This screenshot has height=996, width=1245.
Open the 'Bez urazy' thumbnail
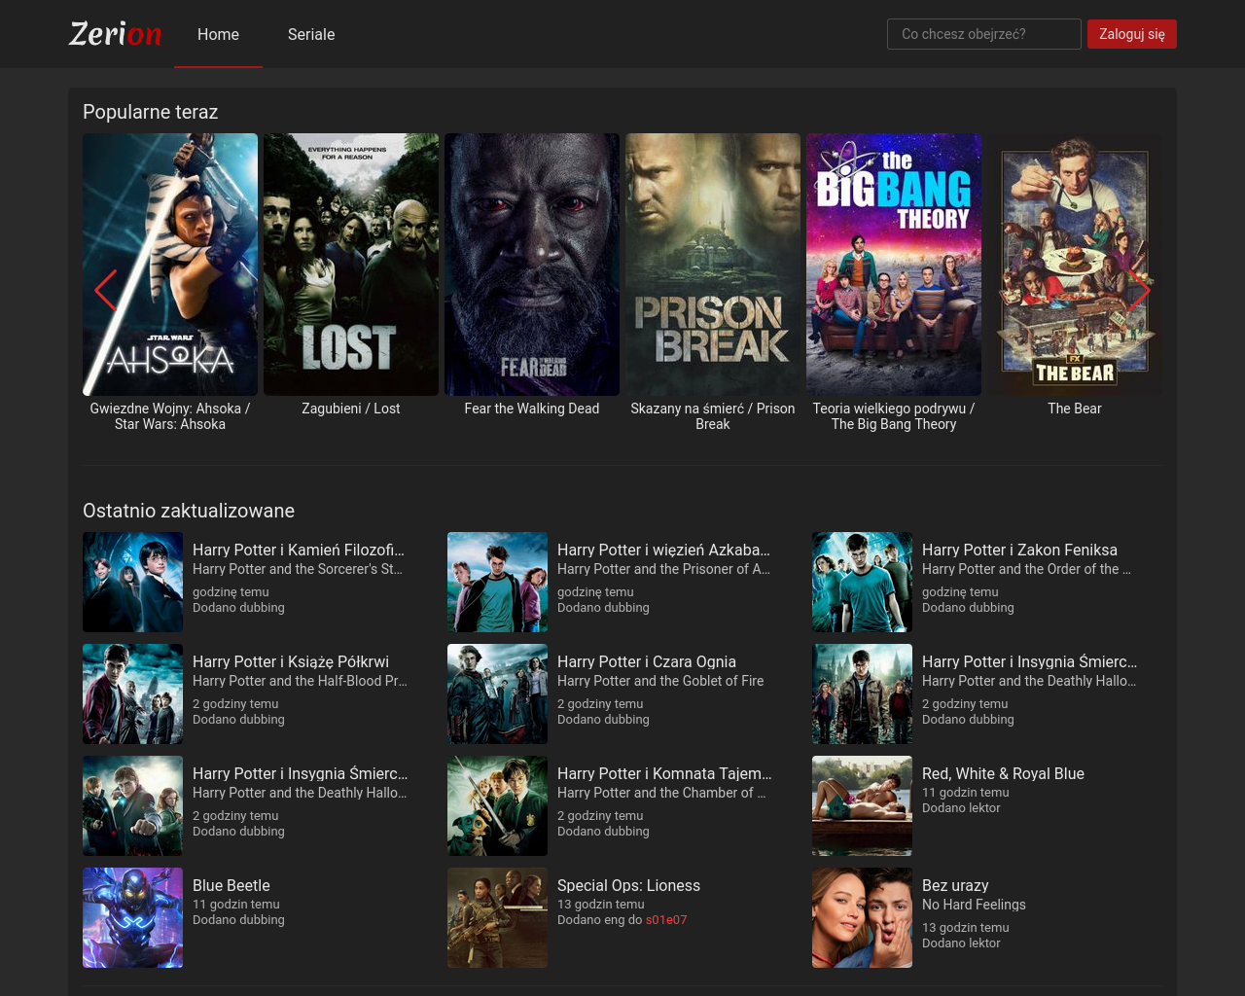[x=862, y=917]
